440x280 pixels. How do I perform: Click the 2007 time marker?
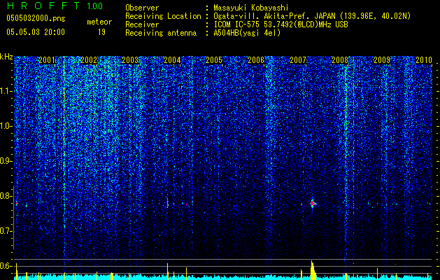click(298, 60)
